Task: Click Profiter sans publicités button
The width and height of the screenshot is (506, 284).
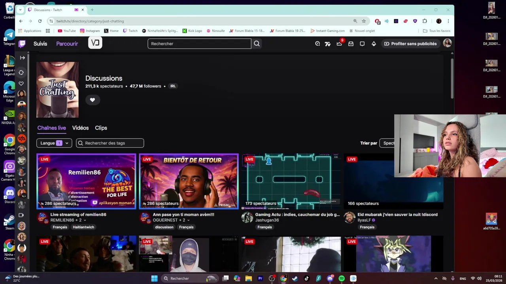Action: click(410, 44)
